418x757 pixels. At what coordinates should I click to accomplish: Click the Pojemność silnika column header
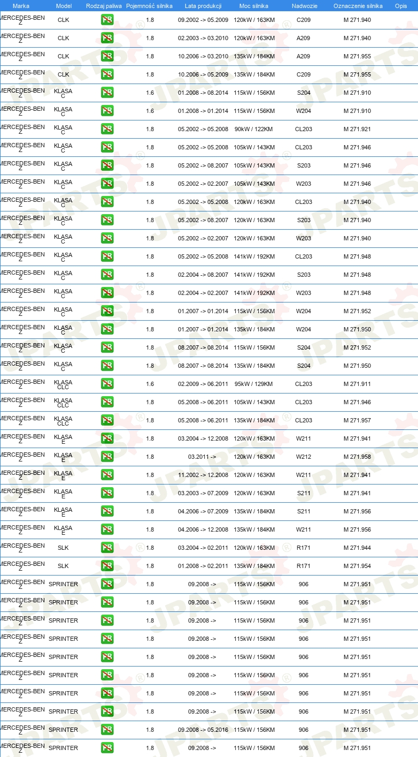pyautogui.click(x=150, y=6)
